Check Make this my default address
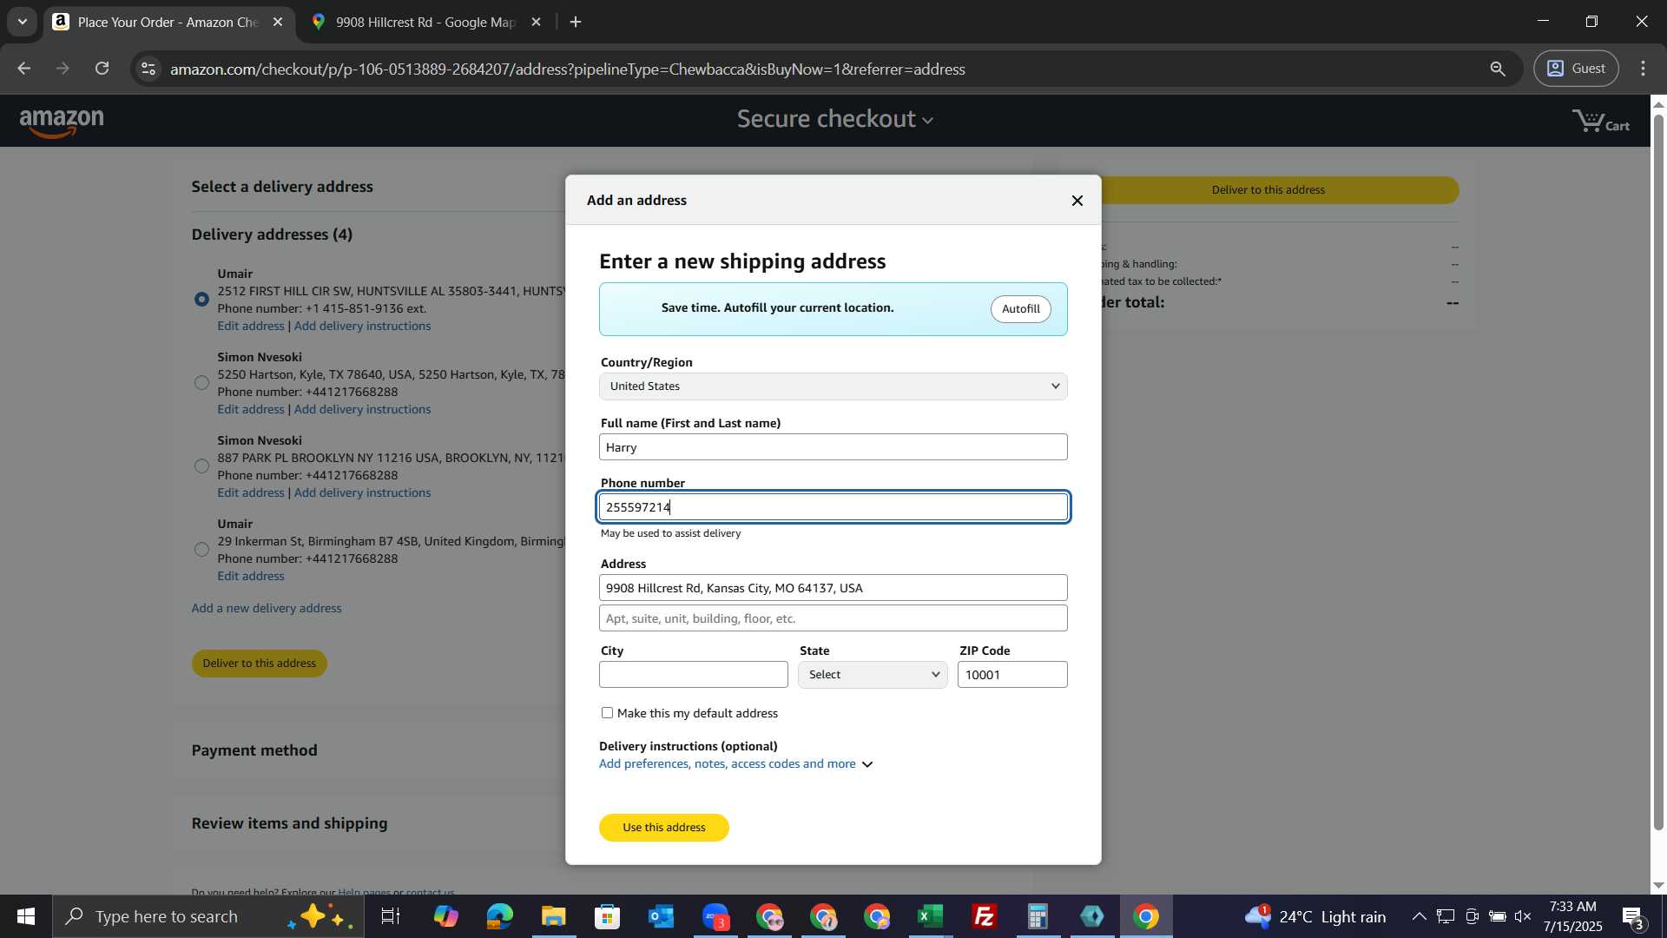Image resolution: width=1667 pixels, height=938 pixels. (607, 713)
